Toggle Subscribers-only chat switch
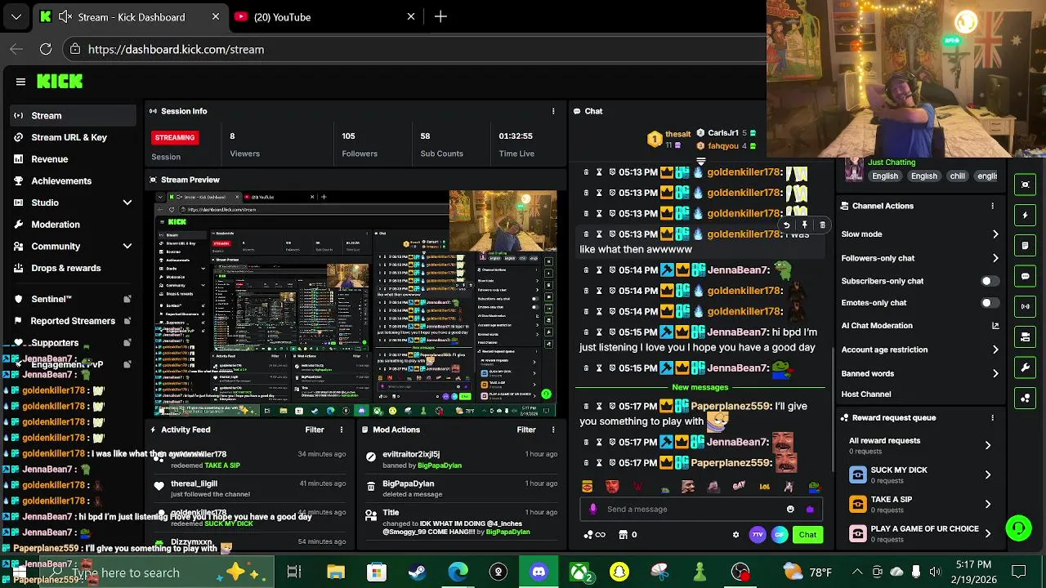 (990, 281)
